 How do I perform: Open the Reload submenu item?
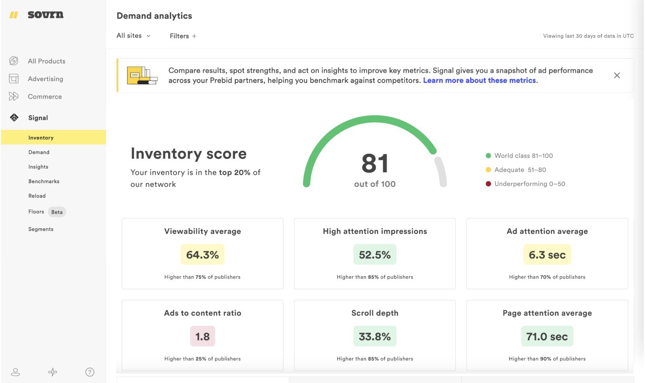pos(37,196)
